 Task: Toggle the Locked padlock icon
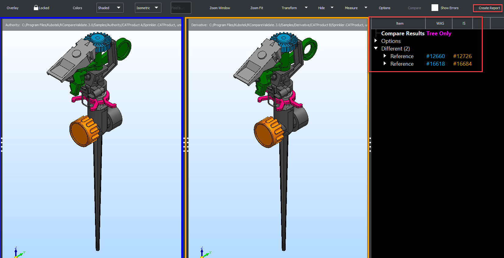(x=36, y=8)
